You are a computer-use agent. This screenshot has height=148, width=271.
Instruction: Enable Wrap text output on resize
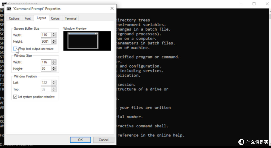(x=15, y=49)
